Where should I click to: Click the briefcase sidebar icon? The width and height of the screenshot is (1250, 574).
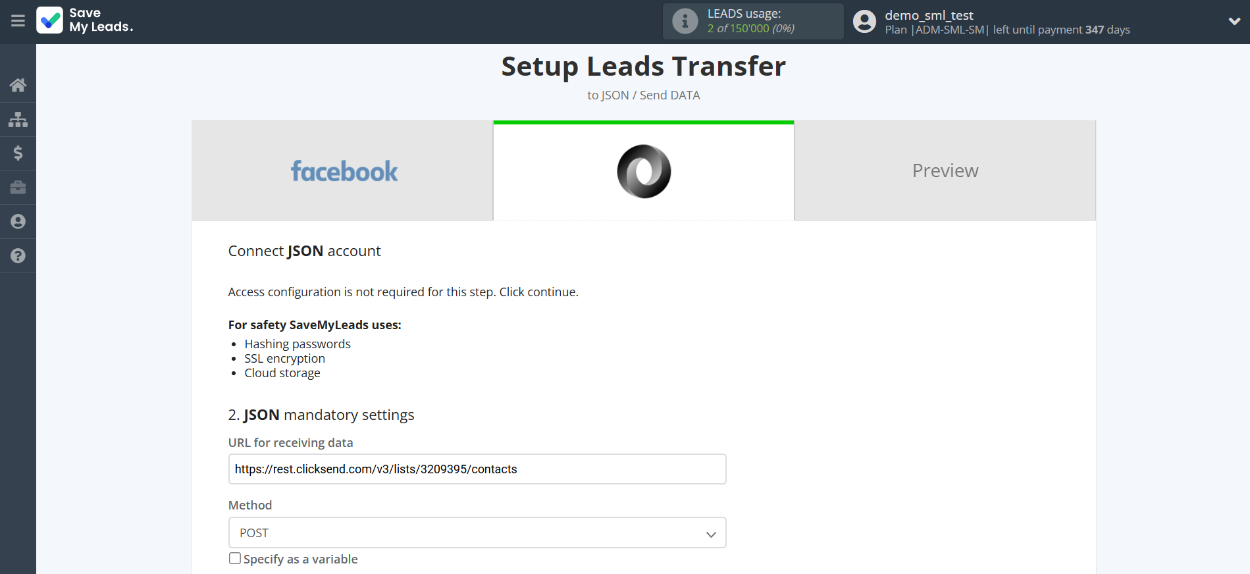(18, 188)
